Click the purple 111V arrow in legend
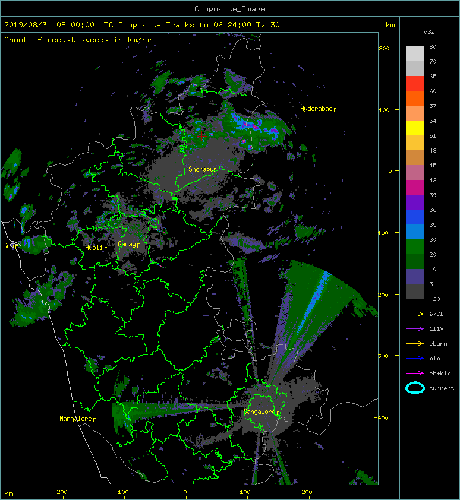Image resolution: width=460 pixels, height=500 pixels. [x=415, y=329]
